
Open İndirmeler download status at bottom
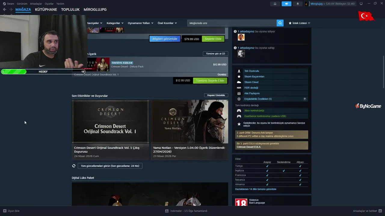(186, 211)
